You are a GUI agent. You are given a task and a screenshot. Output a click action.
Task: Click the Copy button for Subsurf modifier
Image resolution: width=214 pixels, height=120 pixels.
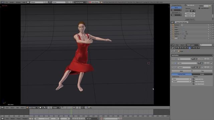(202, 71)
